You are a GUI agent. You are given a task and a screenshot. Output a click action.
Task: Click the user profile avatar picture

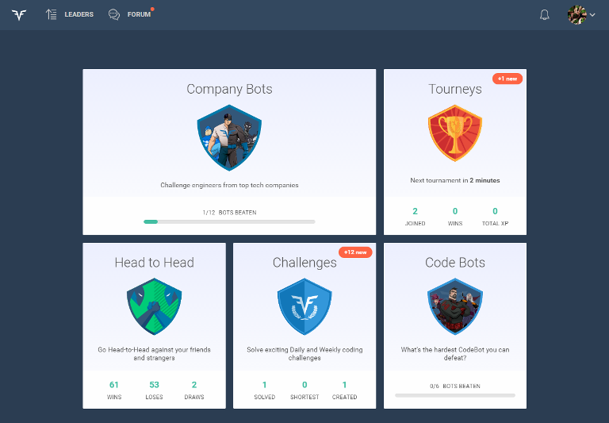point(576,14)
